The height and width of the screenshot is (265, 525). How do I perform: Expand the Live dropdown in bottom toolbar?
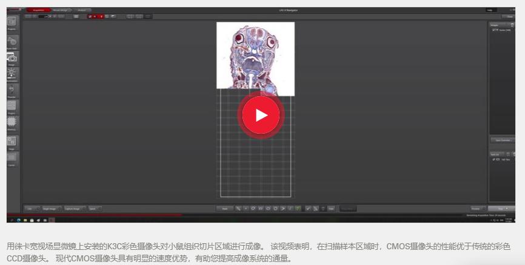point(29,208)
